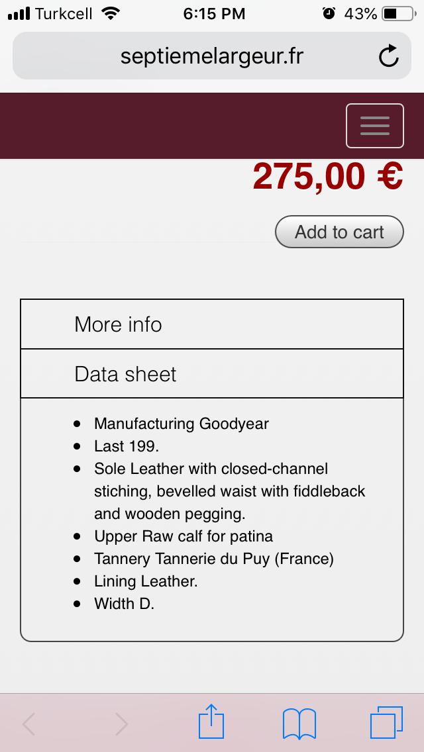Open the hamburger navigation menu
This screenshot has width=424, height=752.
pos(374,126)
